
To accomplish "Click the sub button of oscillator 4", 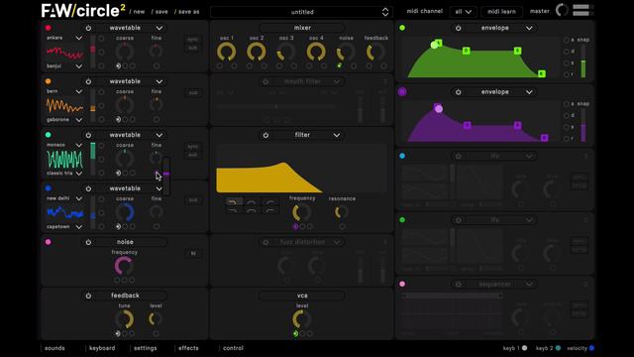I will [x=193, y=200].
